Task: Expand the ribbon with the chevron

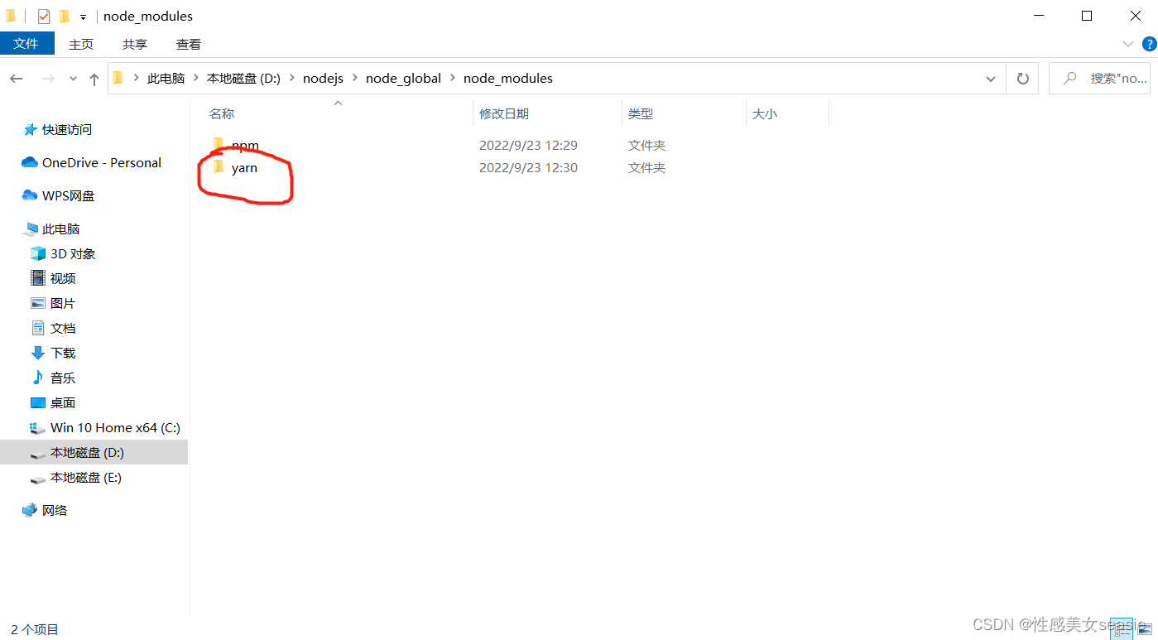Action: pos(1127,44)
